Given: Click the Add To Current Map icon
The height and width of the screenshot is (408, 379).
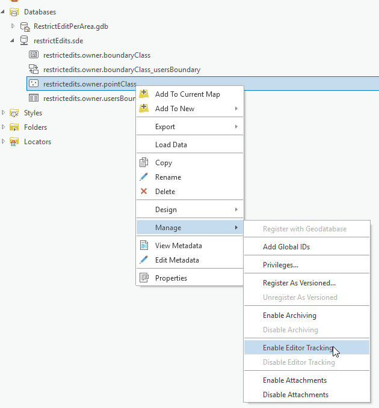Looking at the screenshot, I should point(144,94).
